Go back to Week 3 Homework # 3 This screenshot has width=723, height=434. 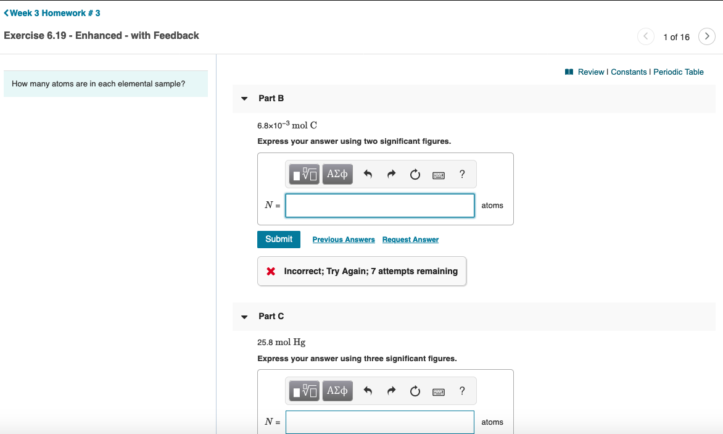point(52,13)
